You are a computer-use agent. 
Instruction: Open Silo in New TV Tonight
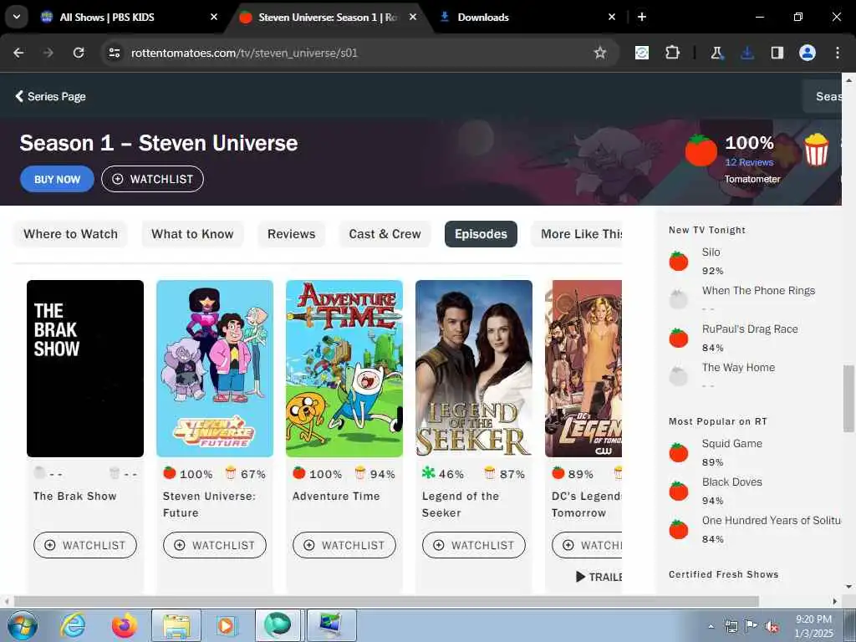[x=711, y=252]
